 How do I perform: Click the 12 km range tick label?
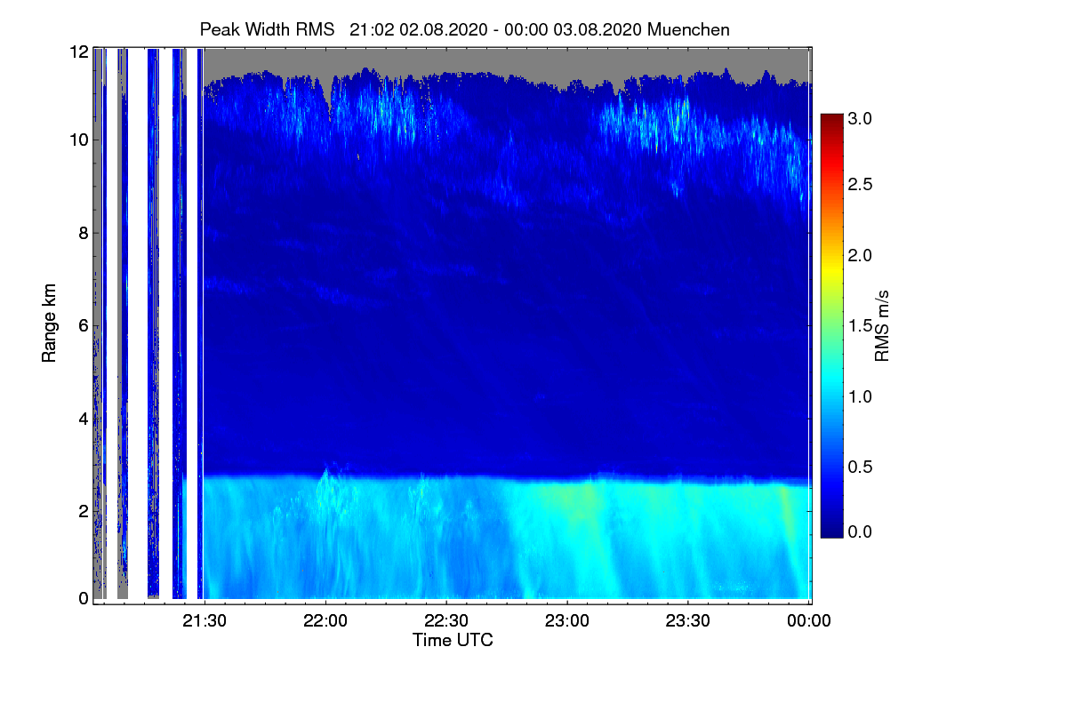point(79,52)
